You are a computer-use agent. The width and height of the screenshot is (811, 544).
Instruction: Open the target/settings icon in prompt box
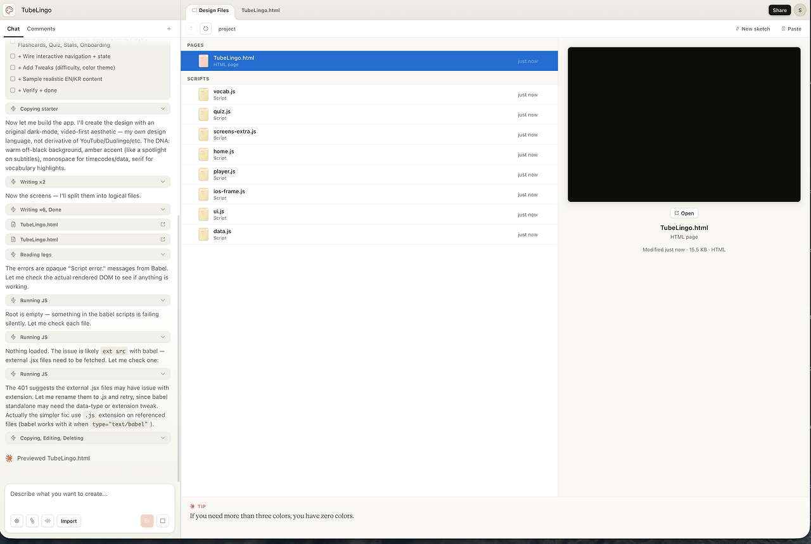click(x=17, y=521)
